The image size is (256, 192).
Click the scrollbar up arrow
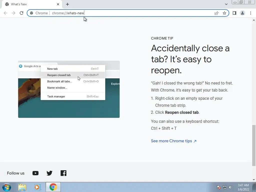pyautogui.click(x=254, y=20)
